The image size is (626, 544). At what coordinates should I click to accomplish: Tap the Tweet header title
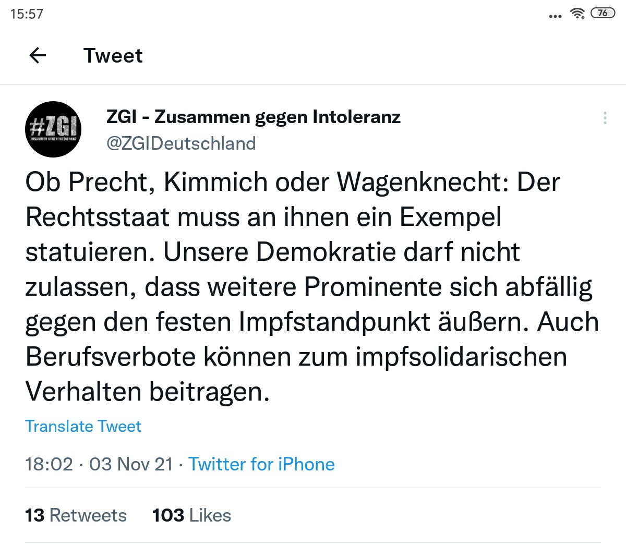click(113, 55)
